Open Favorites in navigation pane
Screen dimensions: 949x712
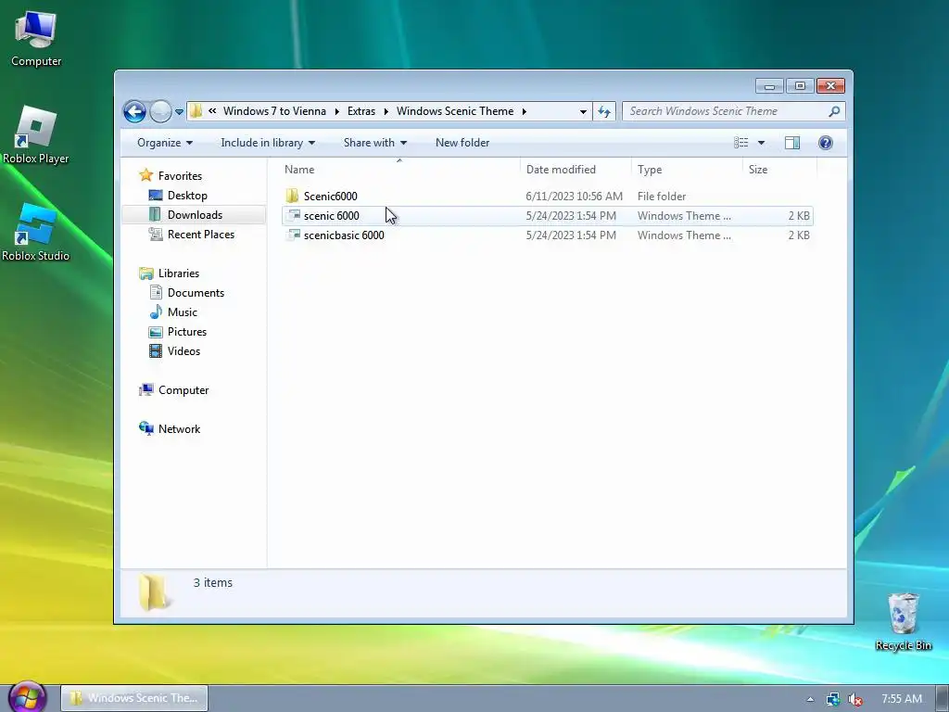pyautogui.click(x=180, y=175)
